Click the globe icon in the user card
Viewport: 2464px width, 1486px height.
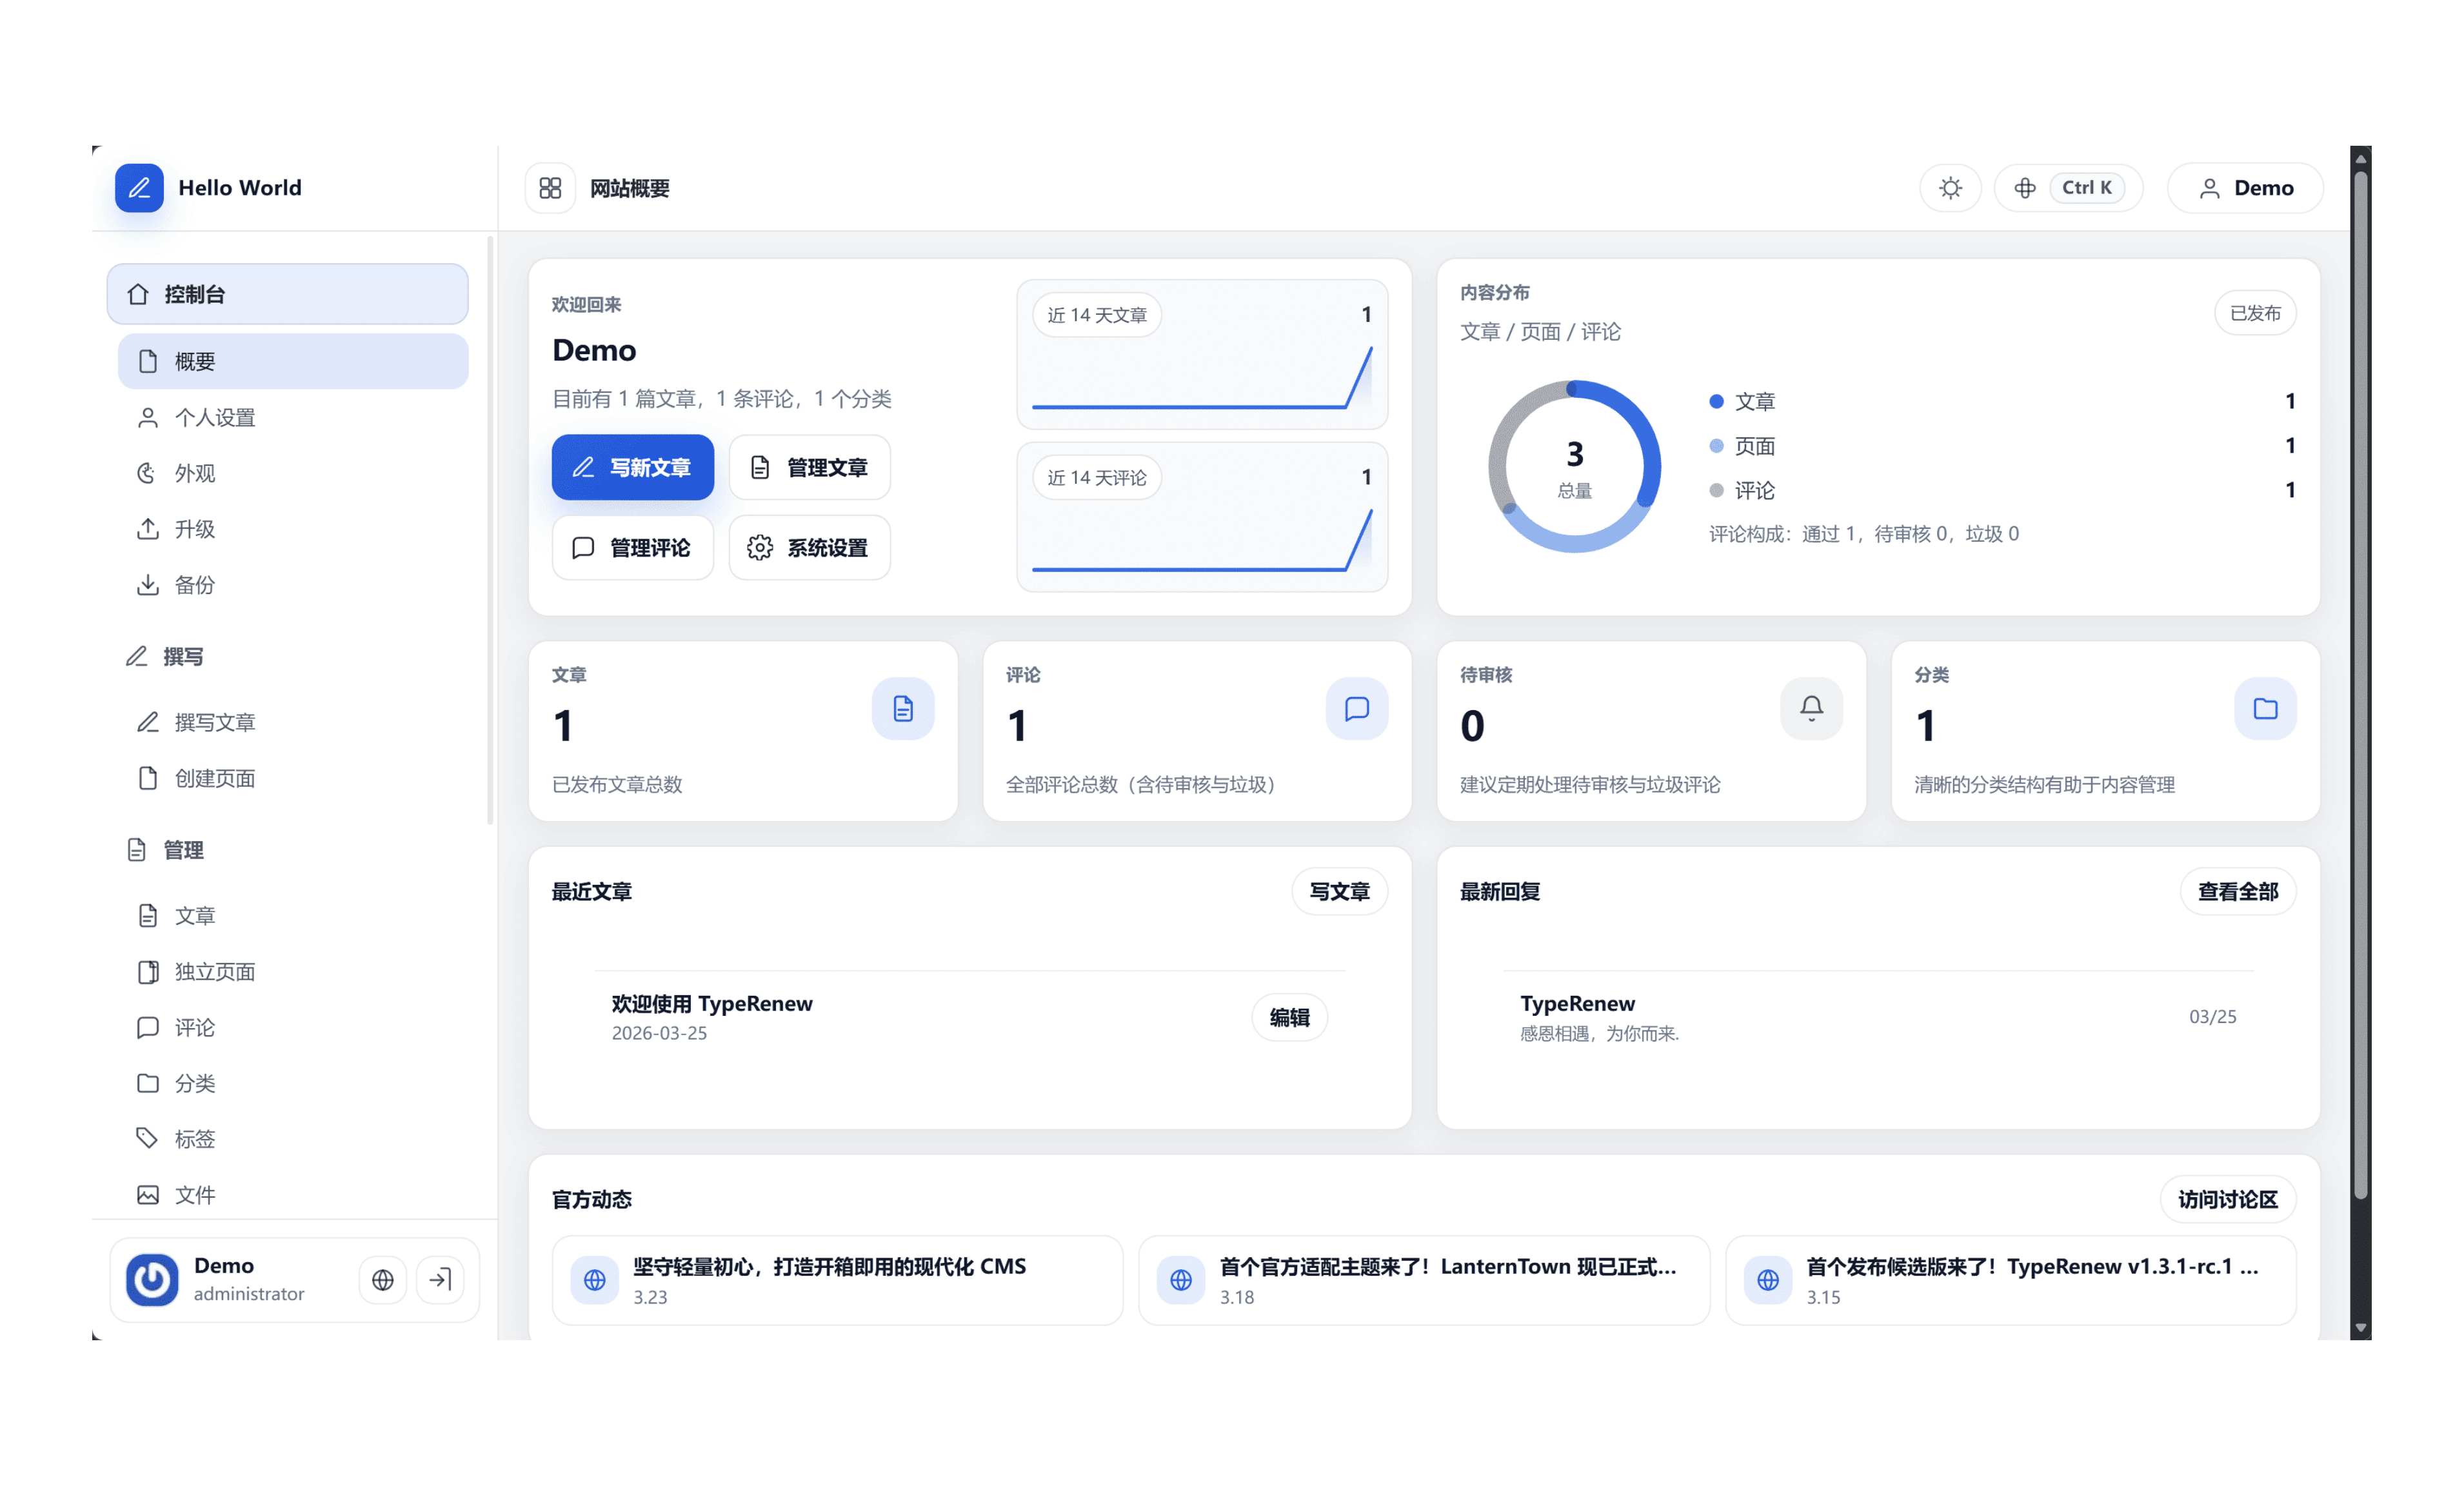pos(382,1279)
